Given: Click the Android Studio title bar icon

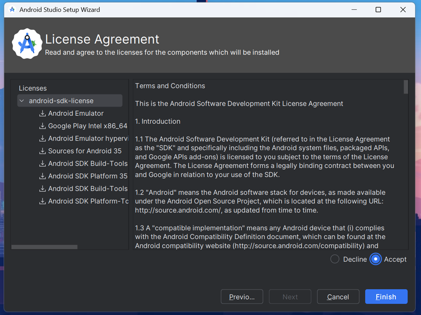Looking at the screenshot, I should 12,10.
